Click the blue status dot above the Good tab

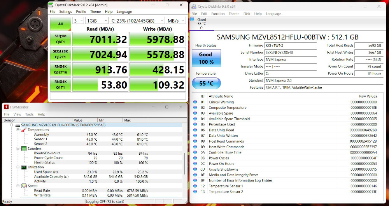tap(192, 19)
